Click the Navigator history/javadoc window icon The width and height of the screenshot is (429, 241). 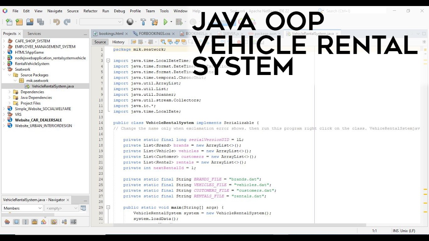tap(83, 208)
